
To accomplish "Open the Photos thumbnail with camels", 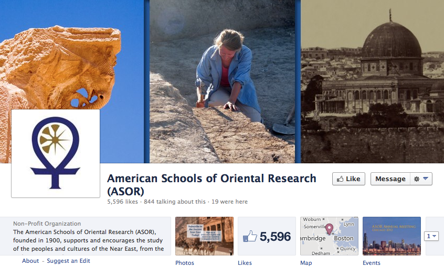I will click(205, 236).
